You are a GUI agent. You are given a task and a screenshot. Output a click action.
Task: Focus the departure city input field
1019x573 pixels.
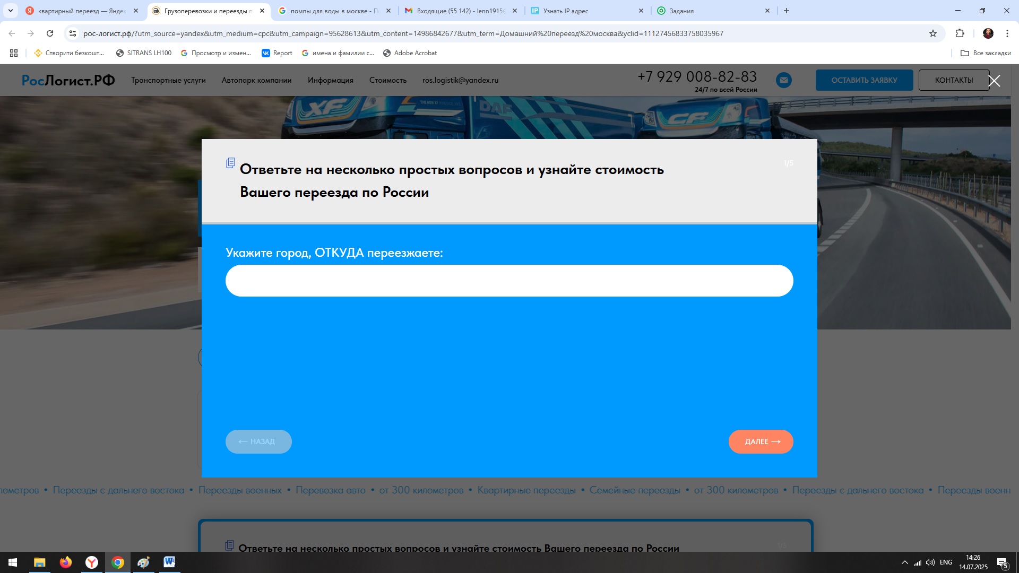click(509, 281)
